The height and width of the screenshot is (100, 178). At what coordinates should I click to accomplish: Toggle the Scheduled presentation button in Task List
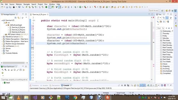167,18
